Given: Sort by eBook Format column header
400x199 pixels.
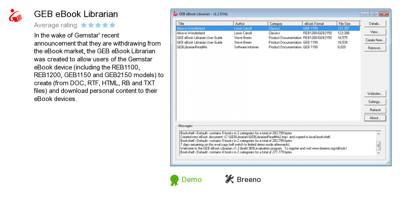Looking at the screenshot, I should point(320,23).
